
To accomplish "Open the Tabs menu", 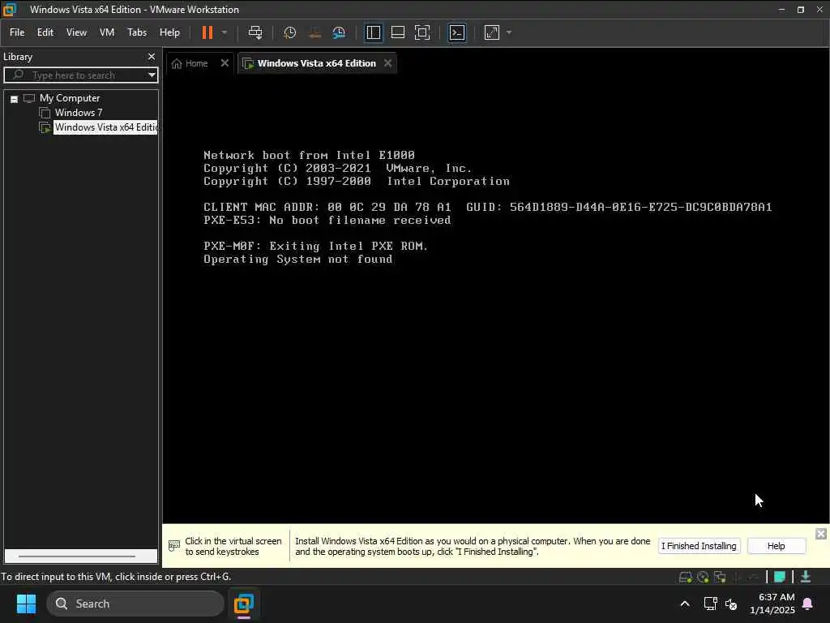I will [136, 32].
